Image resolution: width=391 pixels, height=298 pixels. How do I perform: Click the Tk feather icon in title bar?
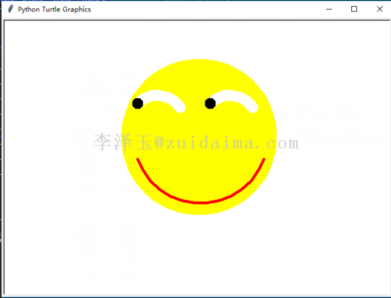click(x=10, y=9)
